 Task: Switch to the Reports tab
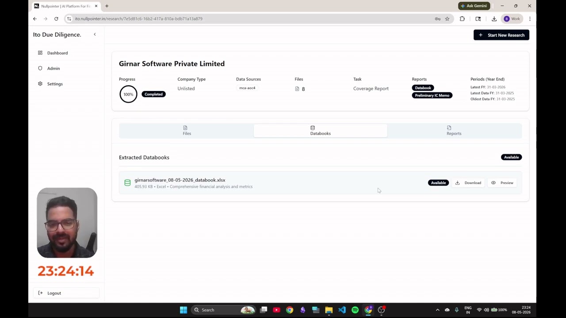(454, 131)
